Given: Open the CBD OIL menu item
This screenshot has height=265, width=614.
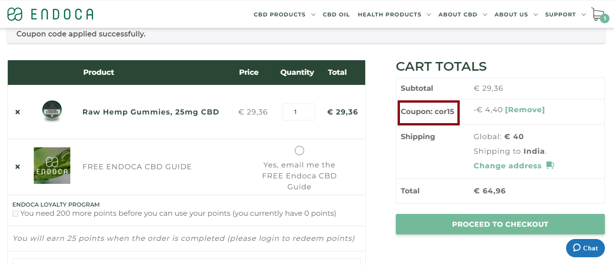Looking at the screenshot, I should click(336, 14).
